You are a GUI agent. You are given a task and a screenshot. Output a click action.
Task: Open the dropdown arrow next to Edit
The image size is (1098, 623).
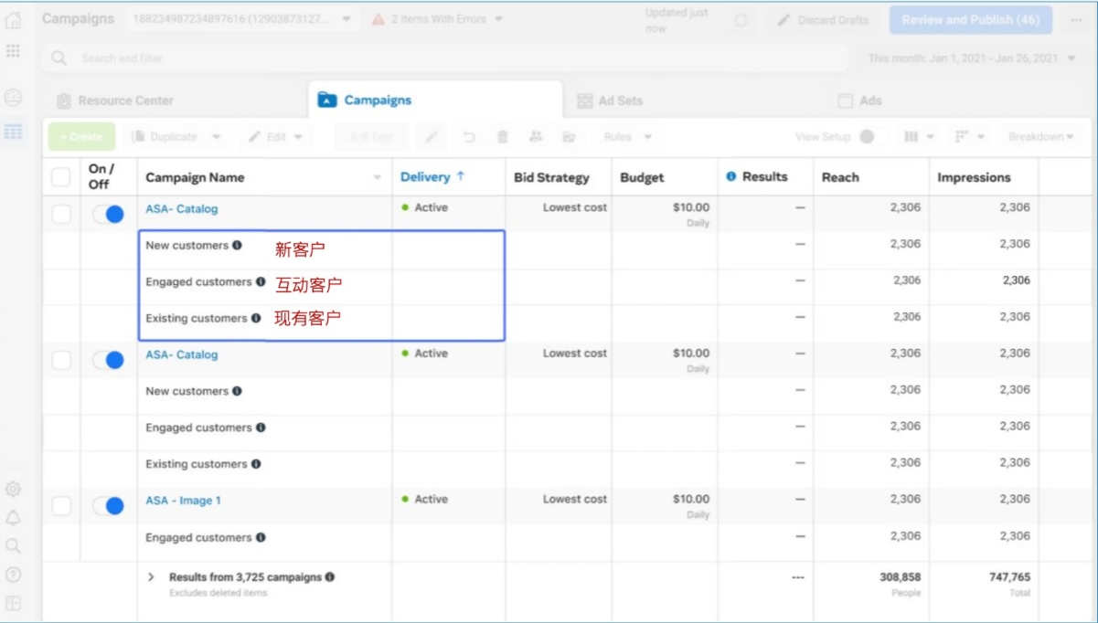[x=298, y=137]
